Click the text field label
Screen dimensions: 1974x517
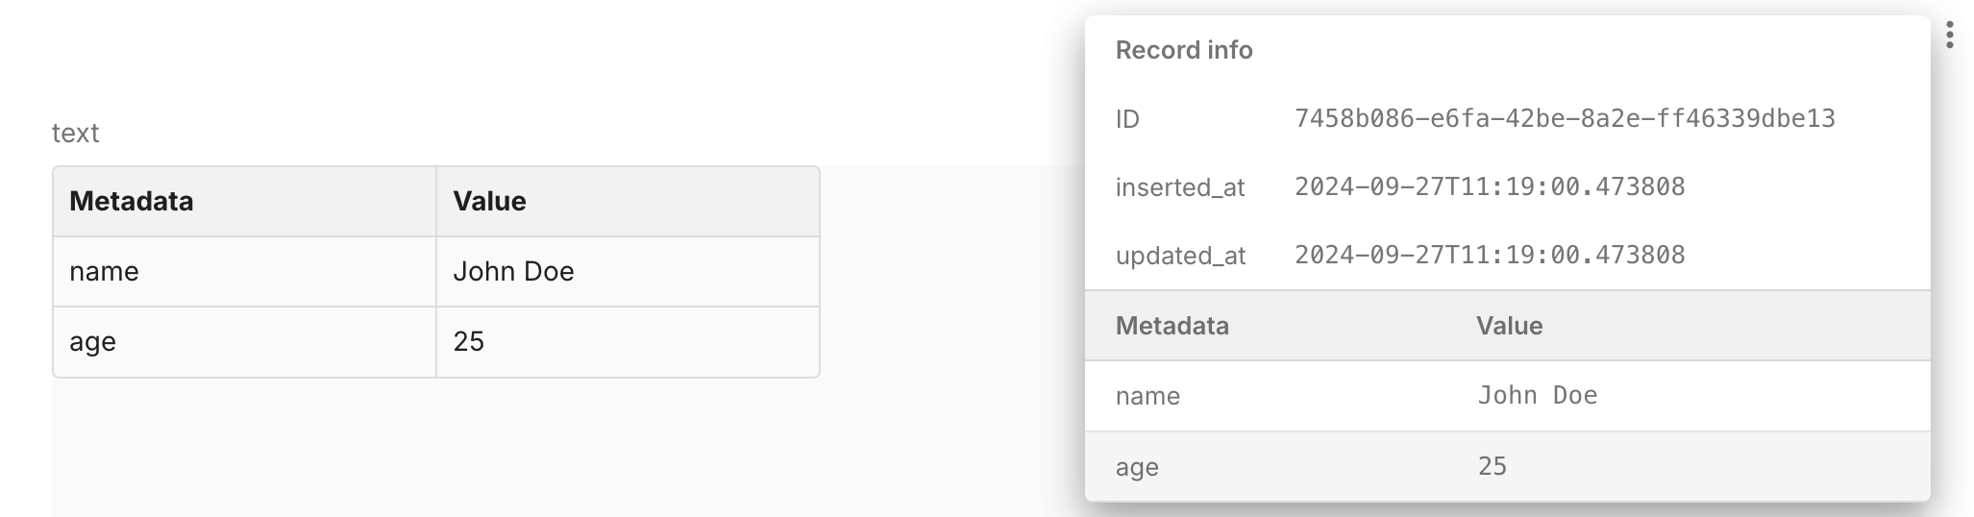point(75,133)
